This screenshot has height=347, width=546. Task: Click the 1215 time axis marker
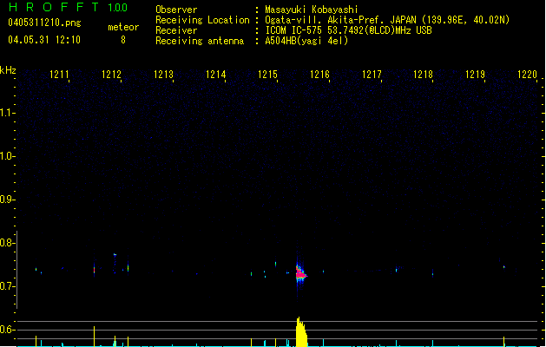pos(267,75)
